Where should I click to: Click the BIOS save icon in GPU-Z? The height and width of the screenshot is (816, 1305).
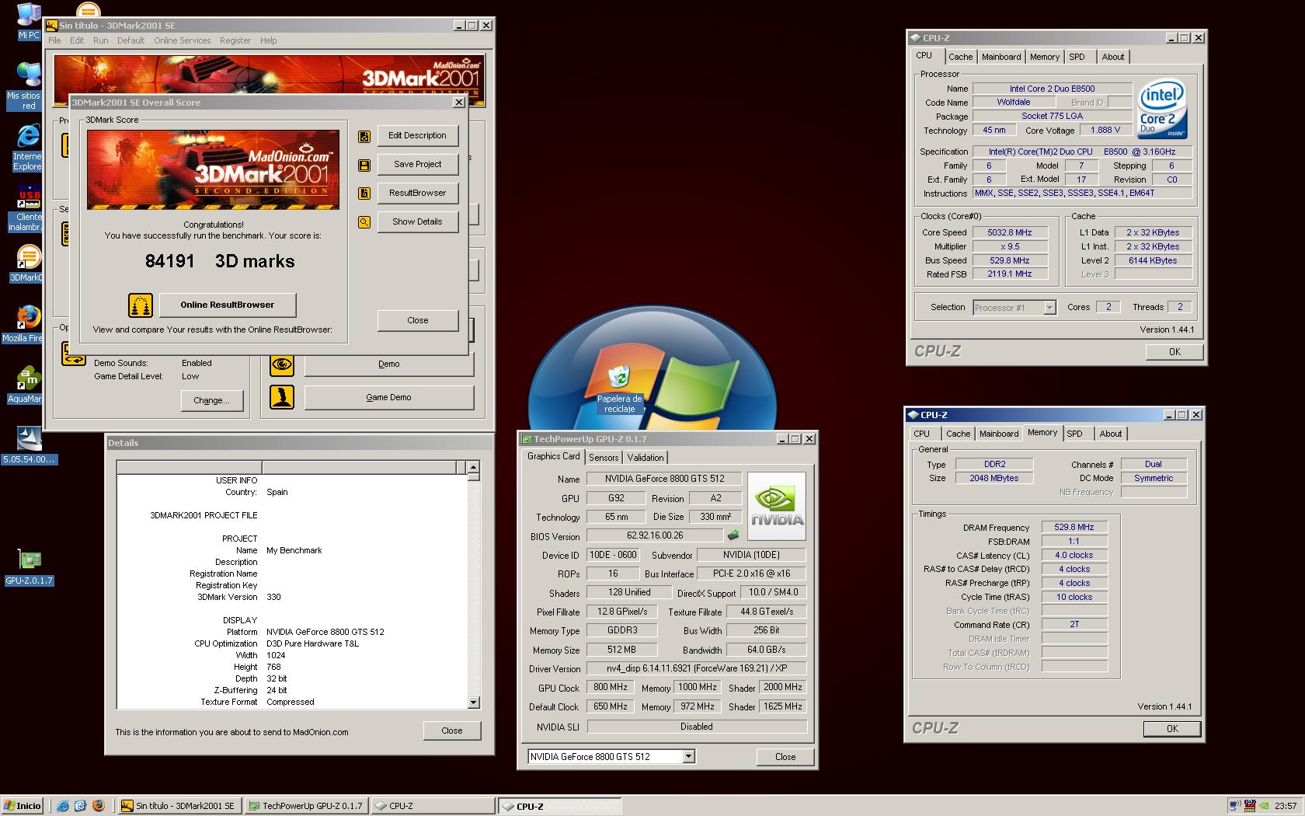pyautogui.click(x=733, y=535)
